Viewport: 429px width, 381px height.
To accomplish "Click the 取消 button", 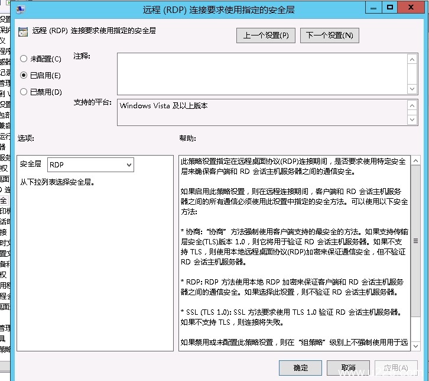I will (x=348, y=367).
